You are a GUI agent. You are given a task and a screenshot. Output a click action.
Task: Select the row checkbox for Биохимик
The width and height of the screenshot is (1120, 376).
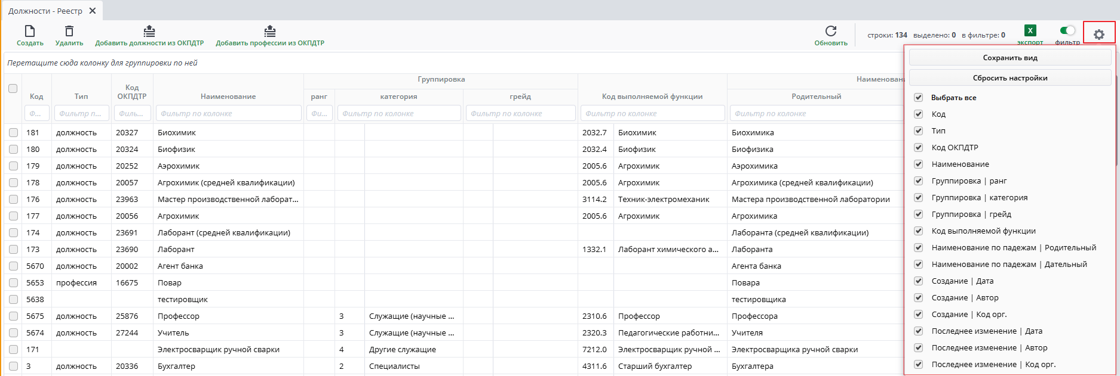tap(13, 133)
